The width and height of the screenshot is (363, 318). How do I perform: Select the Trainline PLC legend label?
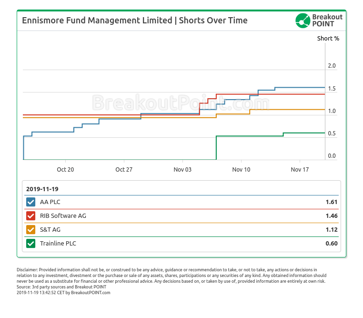[58, 244]
